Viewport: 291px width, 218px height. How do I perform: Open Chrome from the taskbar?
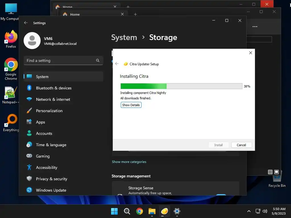(139, 211)
